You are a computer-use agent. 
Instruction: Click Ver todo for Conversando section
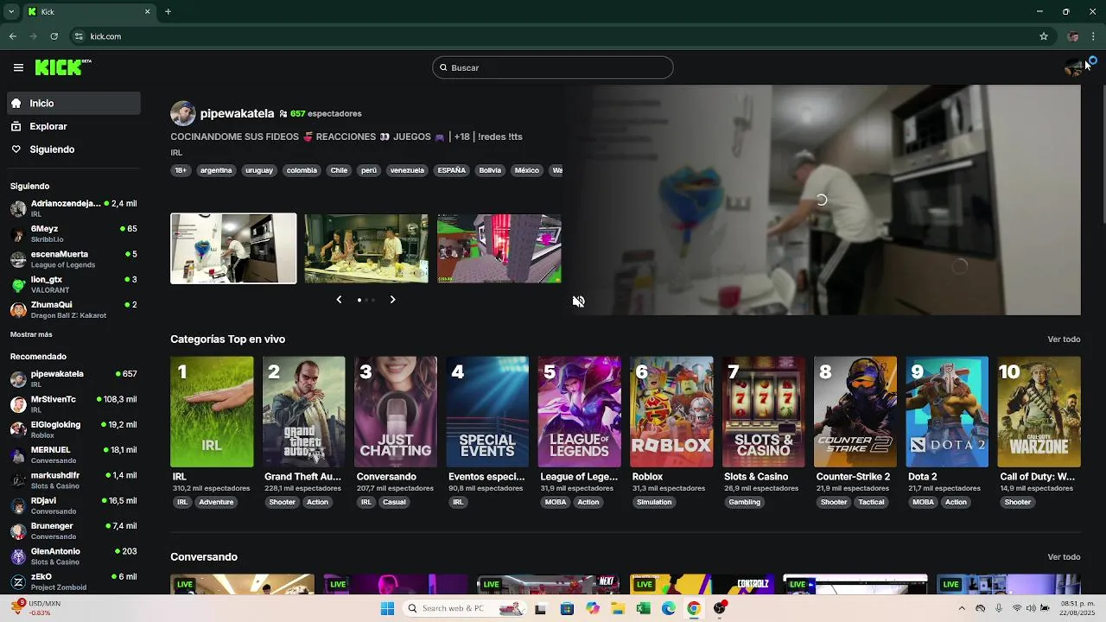click(1064, 557)
